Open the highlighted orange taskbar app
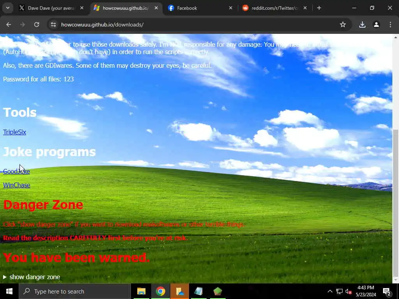The width and height of the screenshot is (399, 299). coord(180,291)
